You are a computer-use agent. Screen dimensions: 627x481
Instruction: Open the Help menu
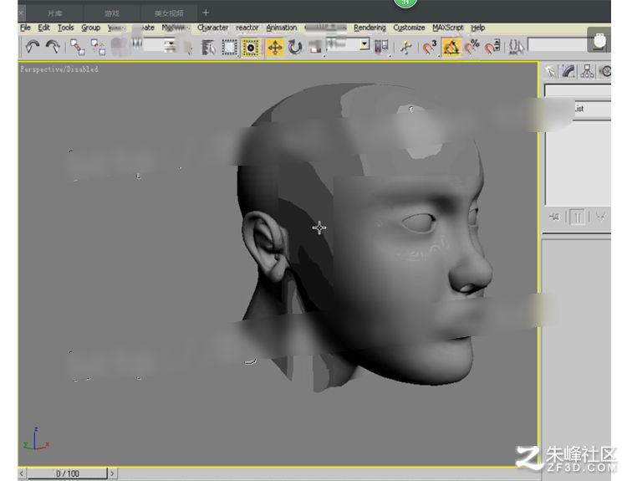478,28
